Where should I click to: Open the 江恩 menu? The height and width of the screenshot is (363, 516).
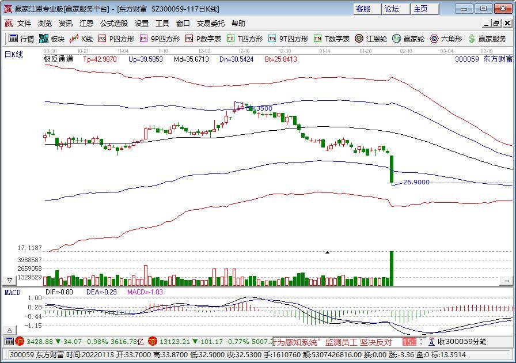[x=86, y=24]
